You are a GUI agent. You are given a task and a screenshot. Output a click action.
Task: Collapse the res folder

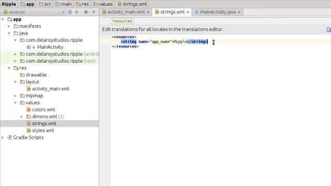(x=9, y=68)
